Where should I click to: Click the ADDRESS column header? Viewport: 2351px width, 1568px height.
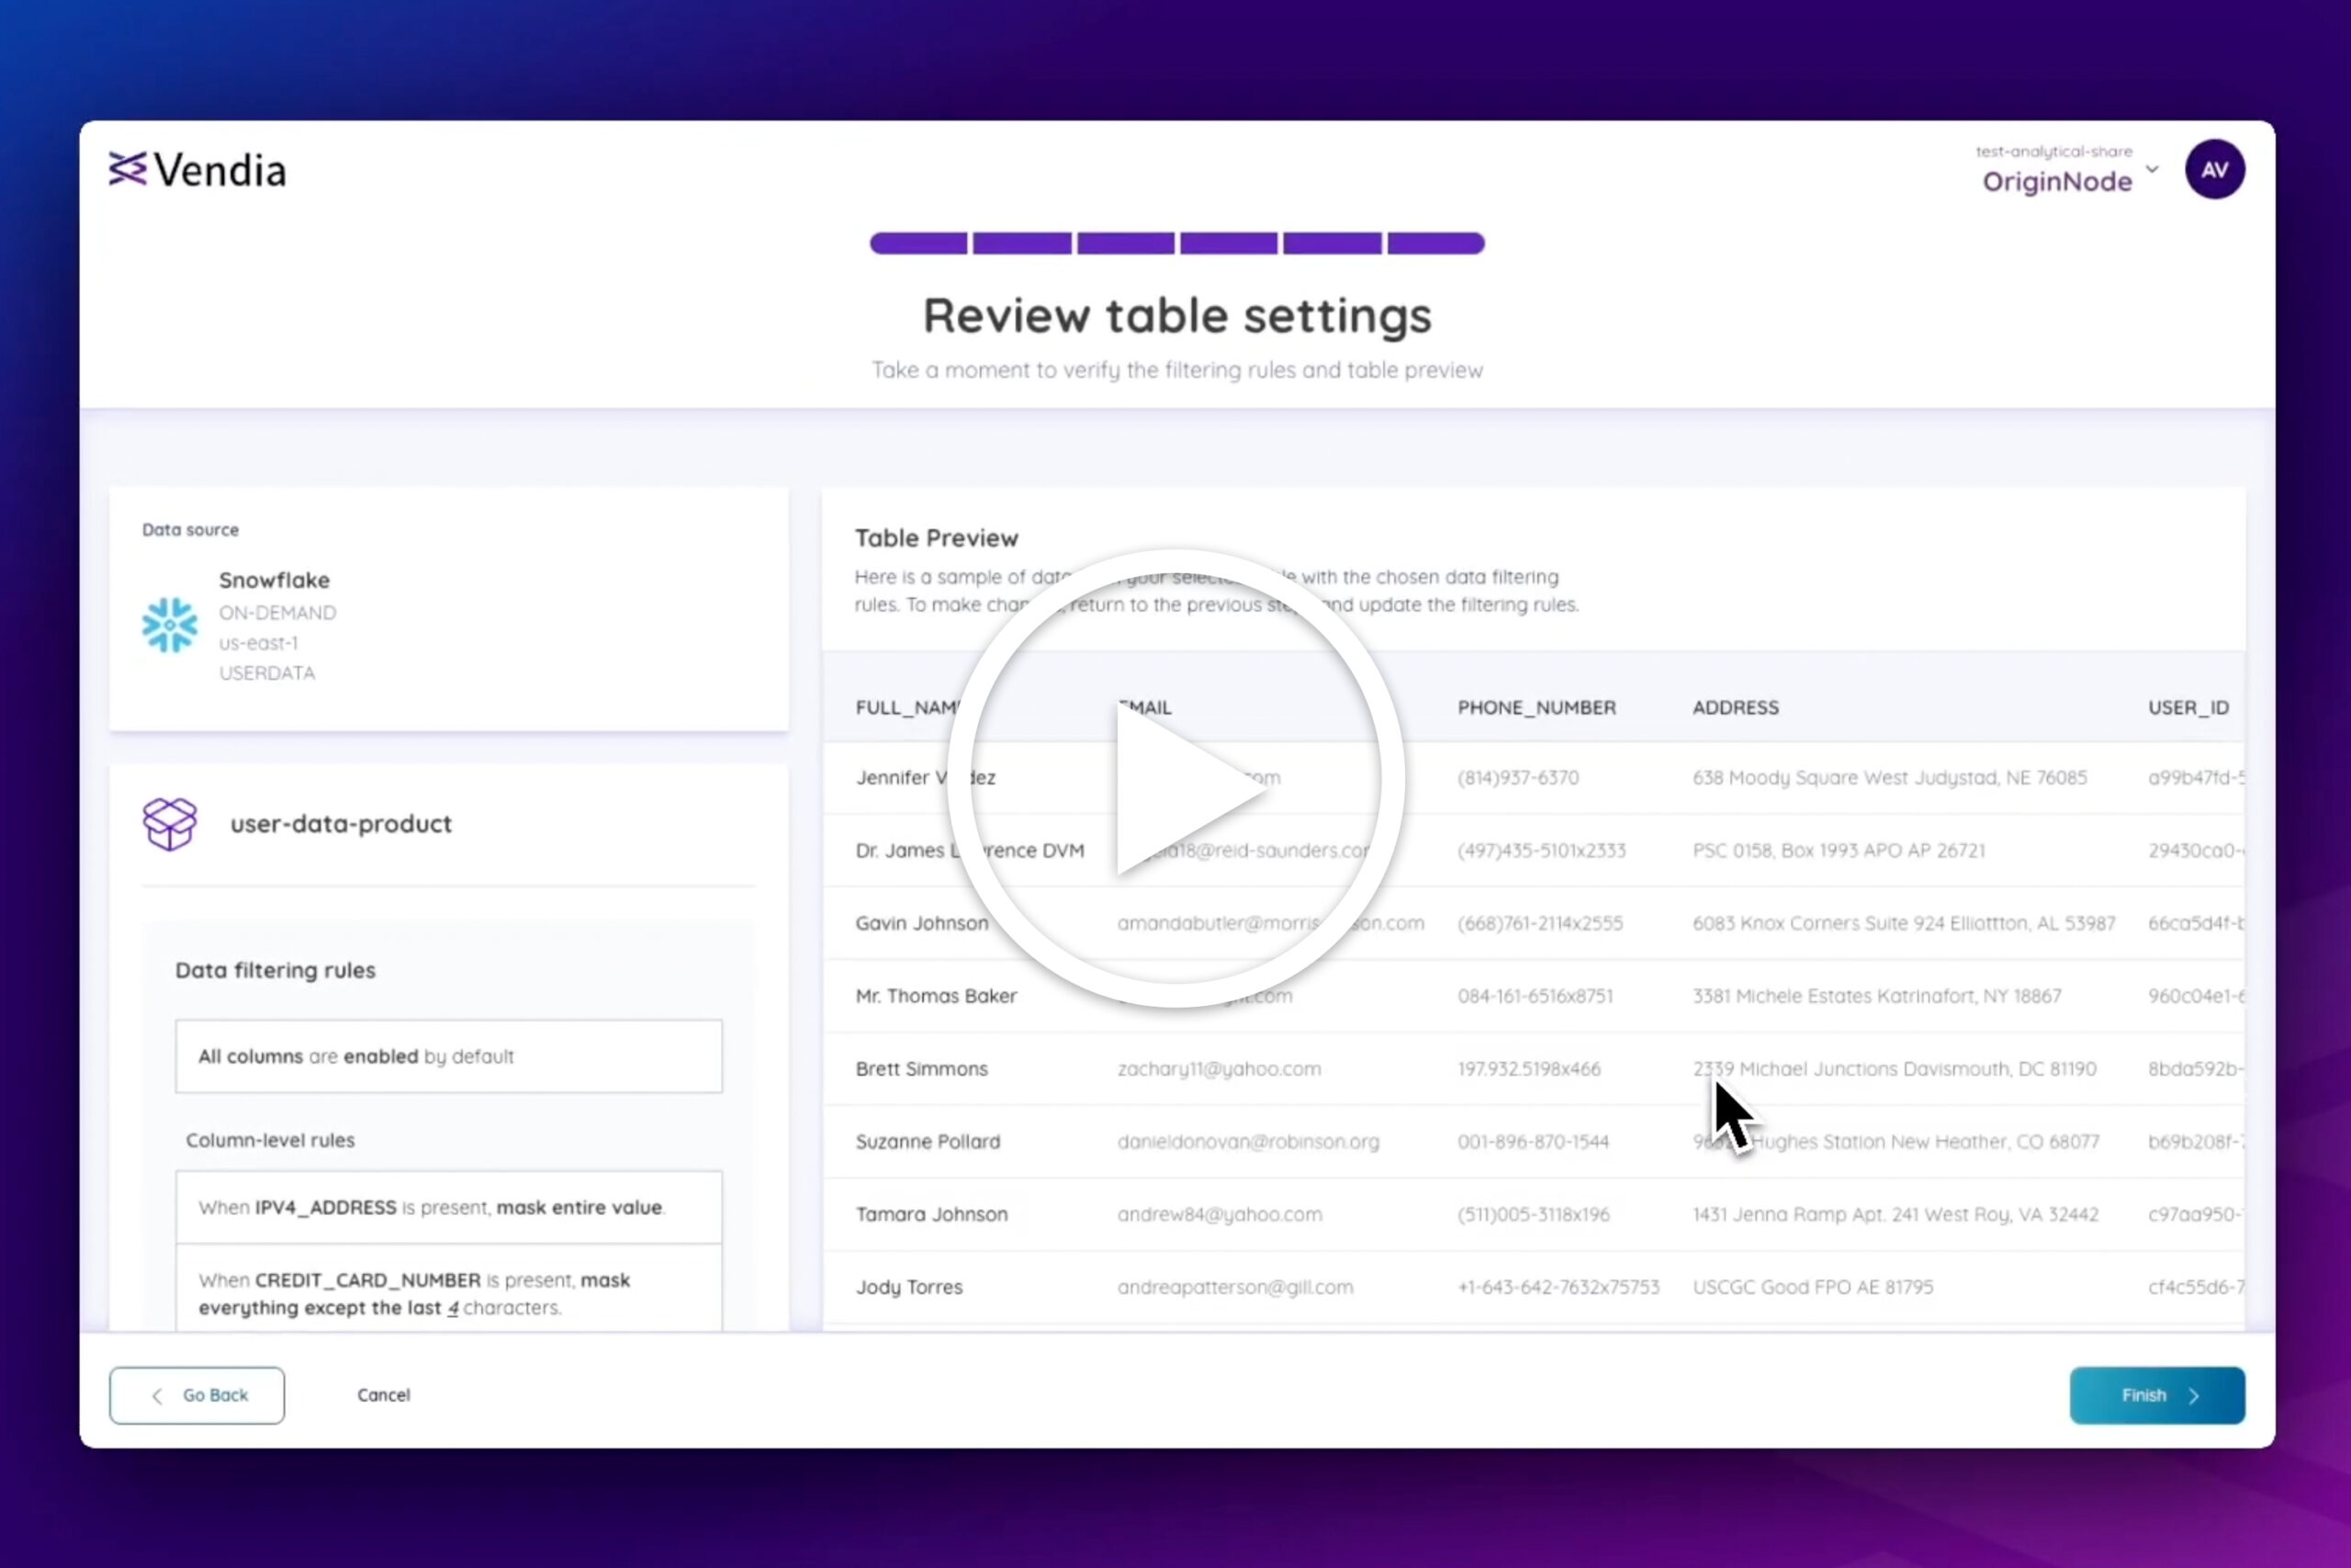pos(1736,708)
